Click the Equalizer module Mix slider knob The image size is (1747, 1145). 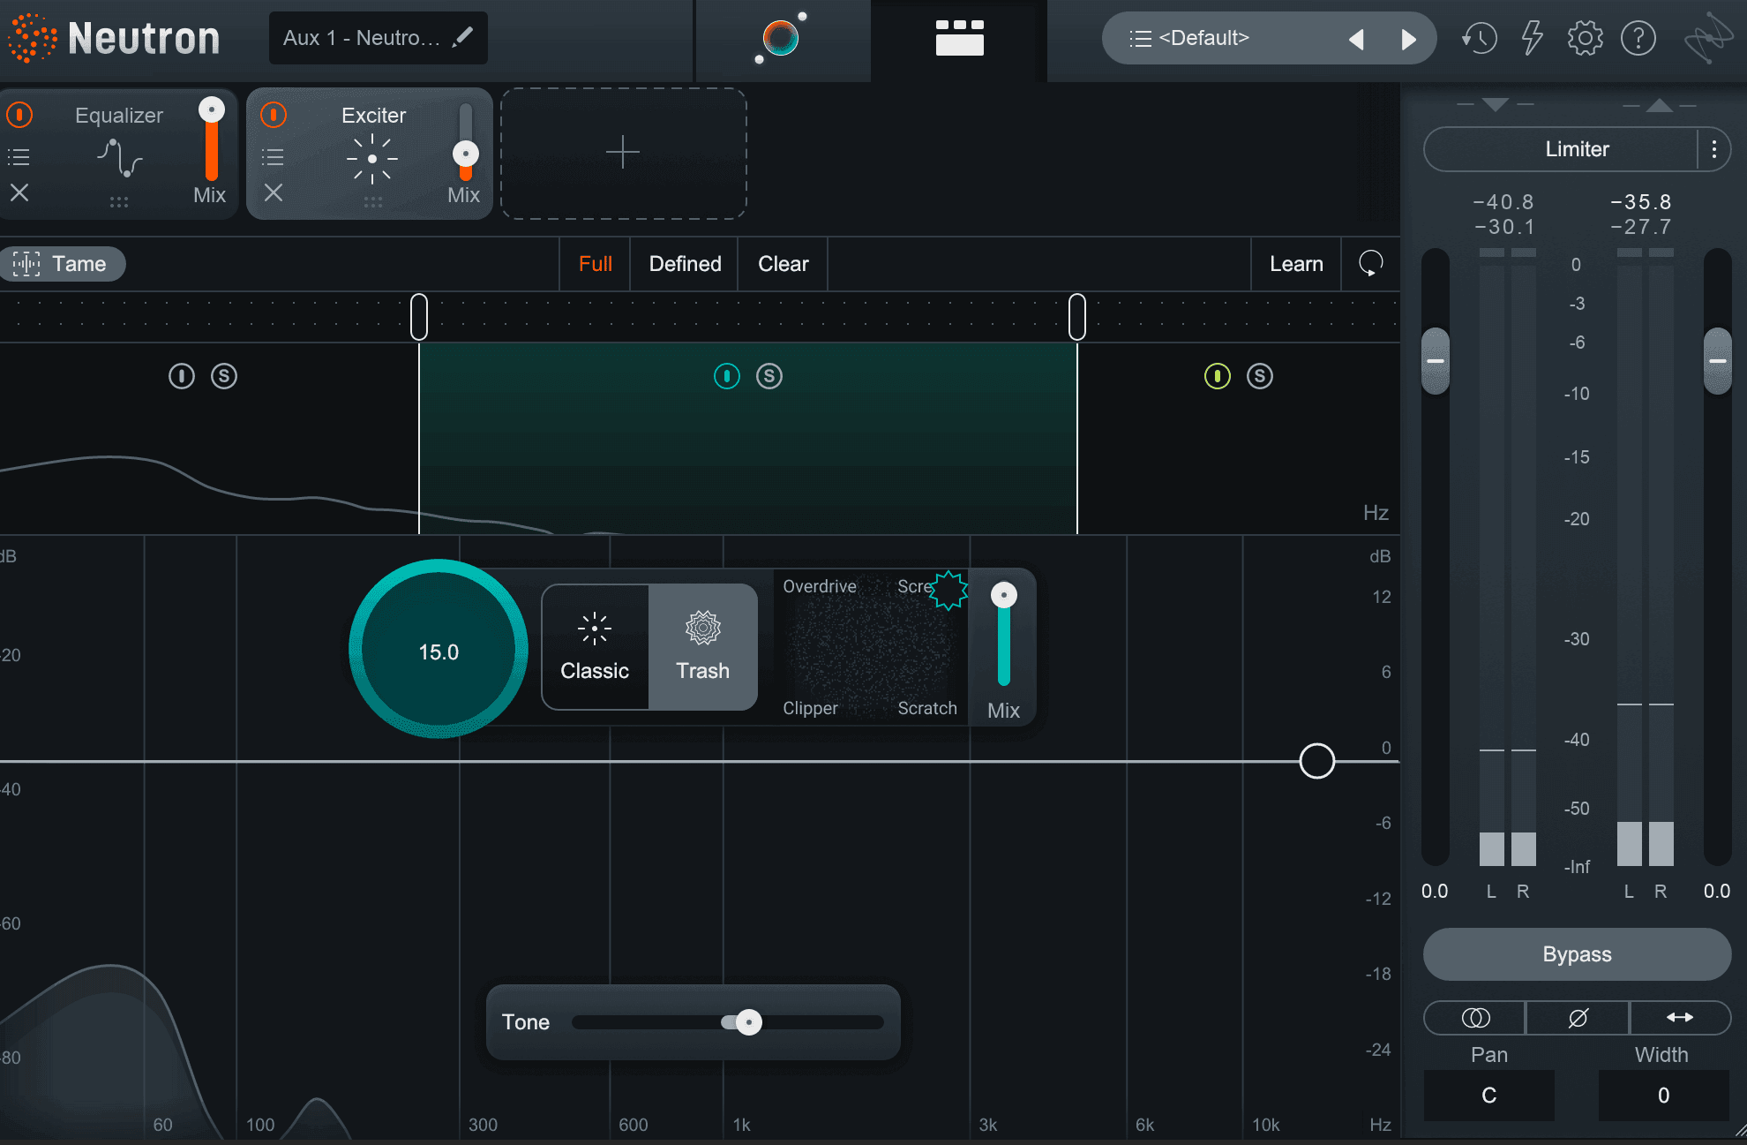point(212,110)
